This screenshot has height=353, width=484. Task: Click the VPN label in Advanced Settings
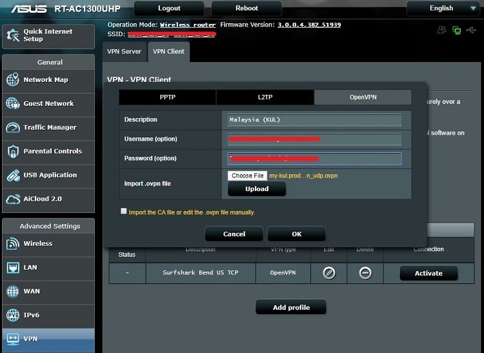[x=30, y=339]
